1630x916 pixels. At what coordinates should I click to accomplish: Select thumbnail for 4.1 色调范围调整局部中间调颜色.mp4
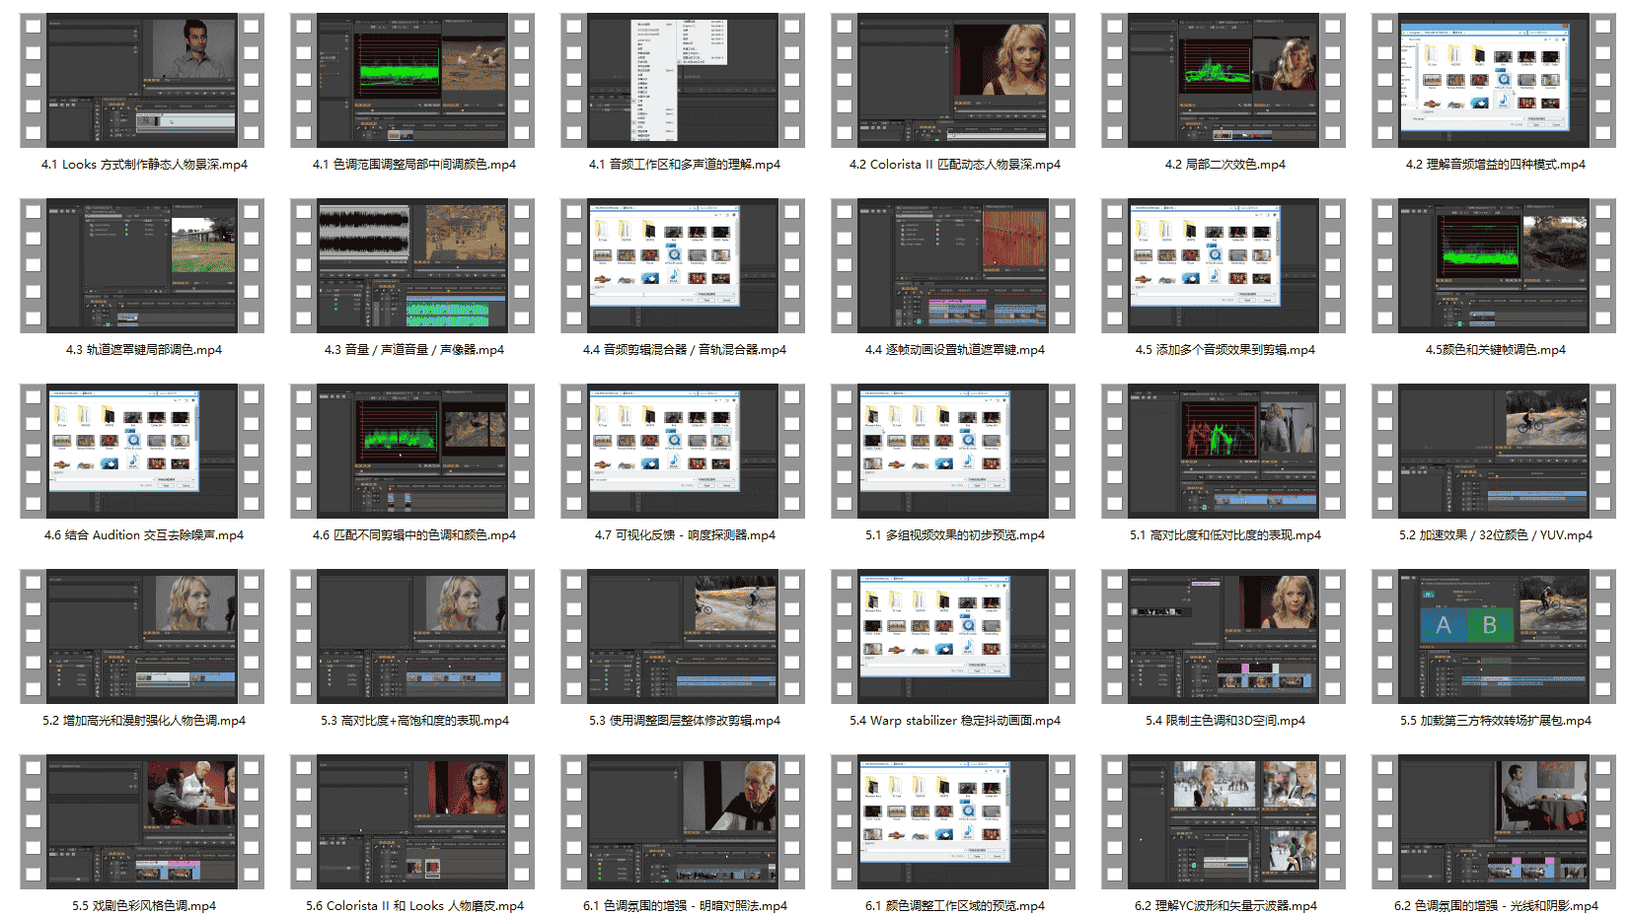tap(412, 80)
